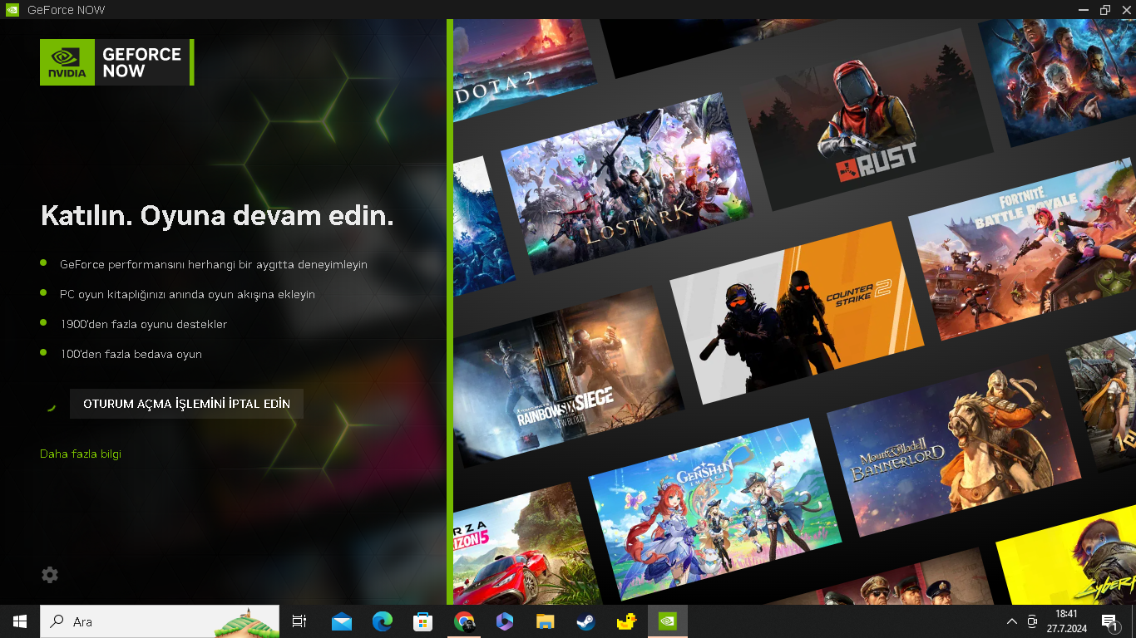Launch the Mail app from the taskbar
1136x638 pixels.
pos(342,621)
